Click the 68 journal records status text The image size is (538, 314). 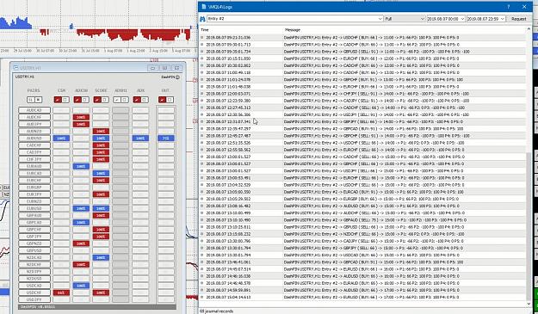tap(217, 311)
